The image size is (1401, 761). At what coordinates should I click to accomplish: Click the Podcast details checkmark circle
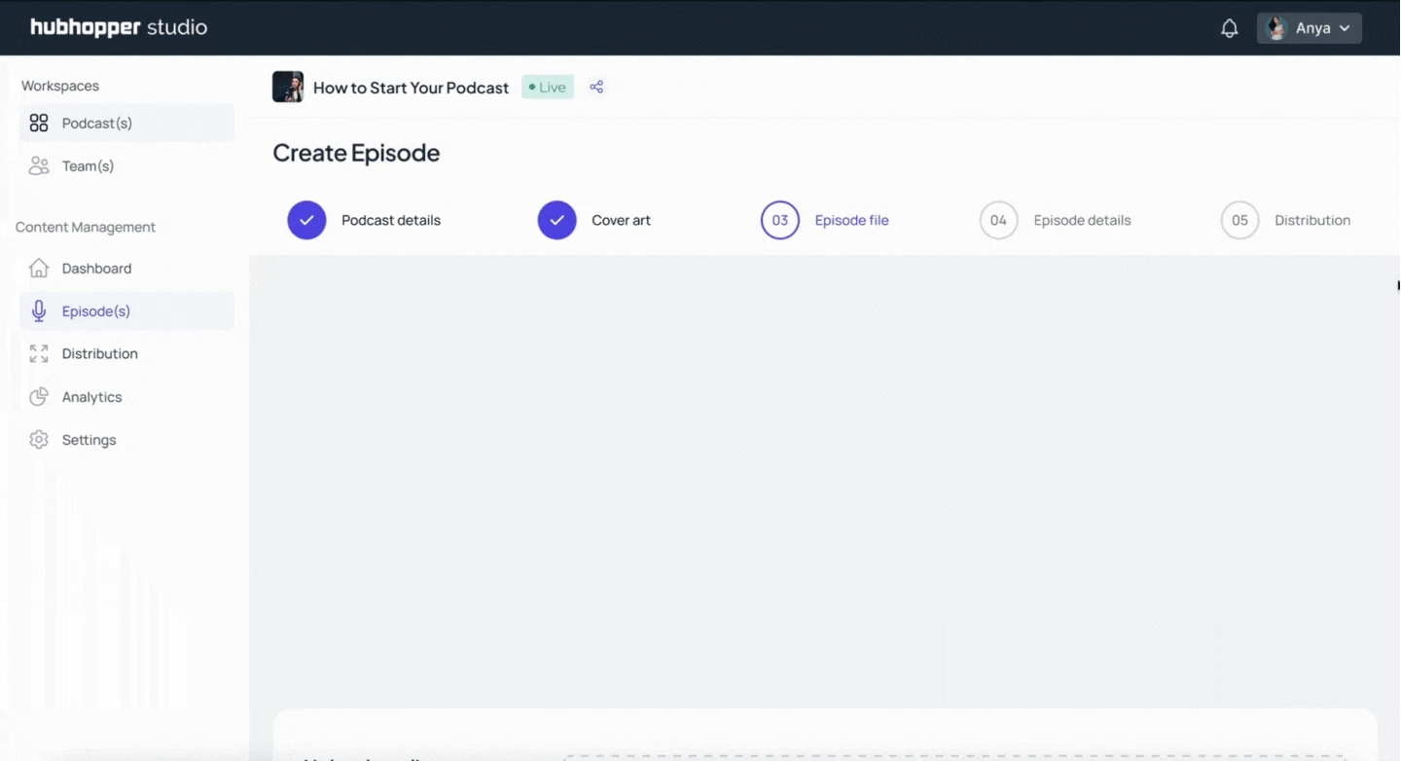pos(306,220)
